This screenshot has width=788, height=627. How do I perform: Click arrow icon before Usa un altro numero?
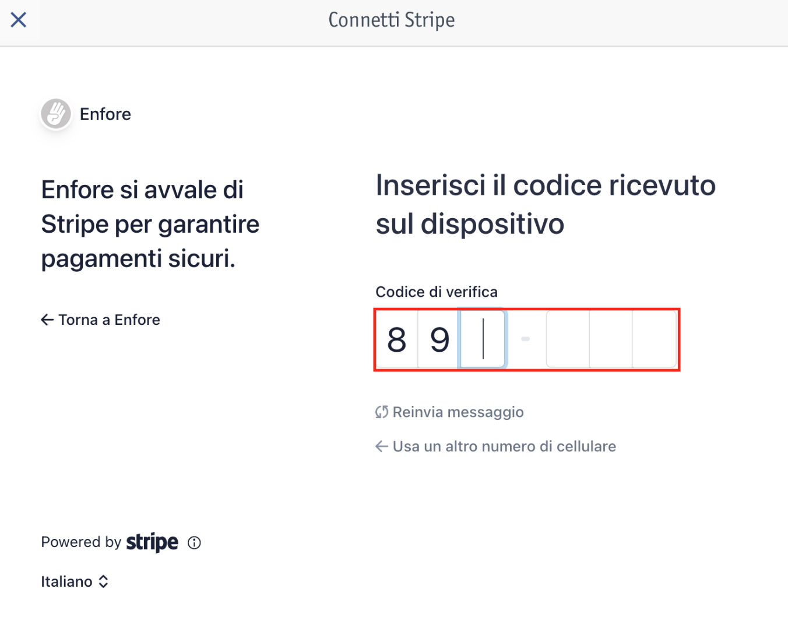[x=382, y=447]
